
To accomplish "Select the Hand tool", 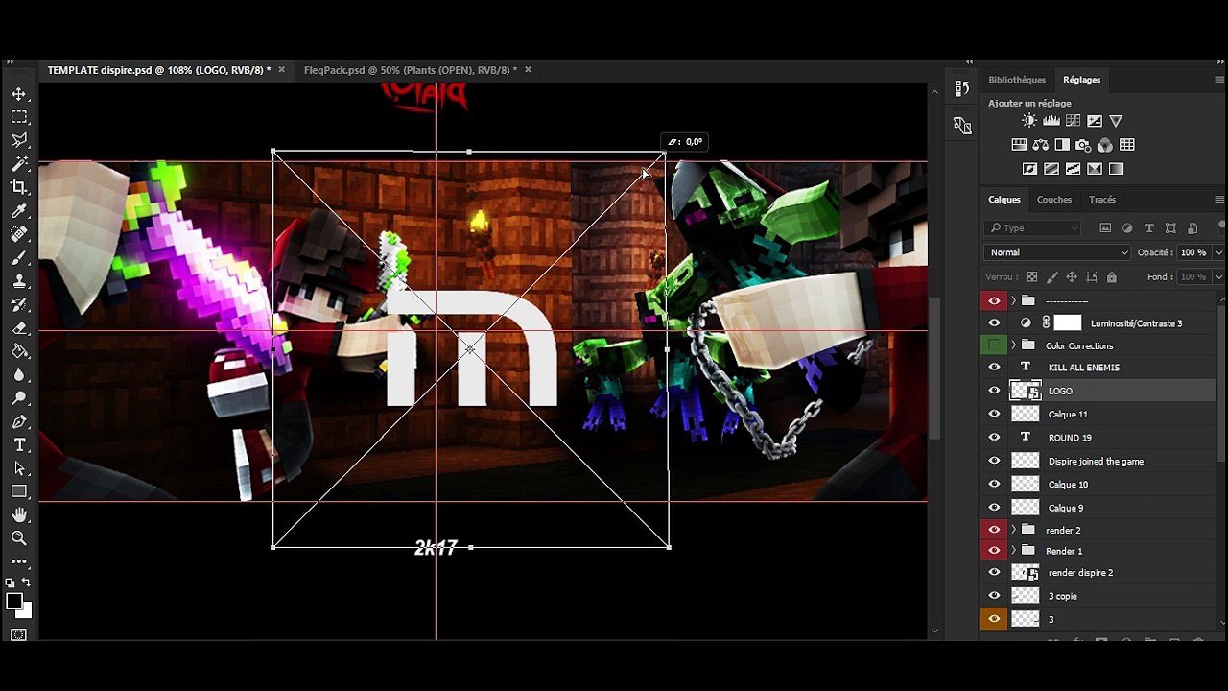I will pos(19,515).
